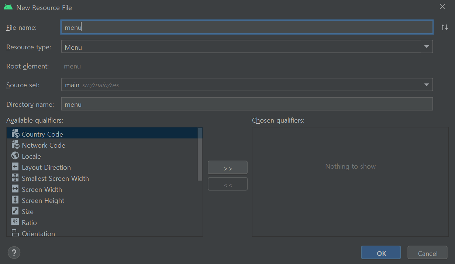
Task: Select Locale qualifier
Action: click(x=102, y=156)
